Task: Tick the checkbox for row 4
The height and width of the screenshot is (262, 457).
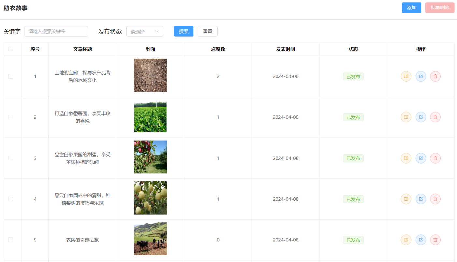Action: (x=11, y=199)
